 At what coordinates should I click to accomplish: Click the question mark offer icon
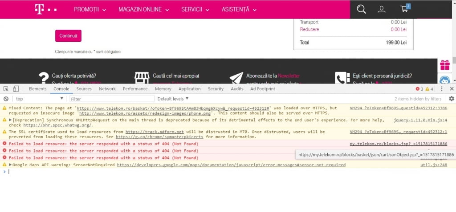(x=44, y=78)
